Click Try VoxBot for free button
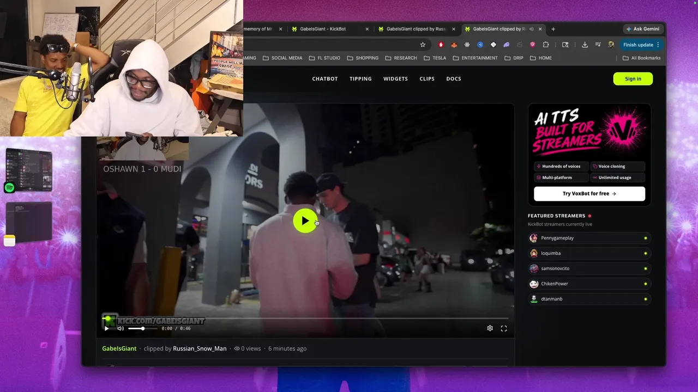 tap(589, 194)
